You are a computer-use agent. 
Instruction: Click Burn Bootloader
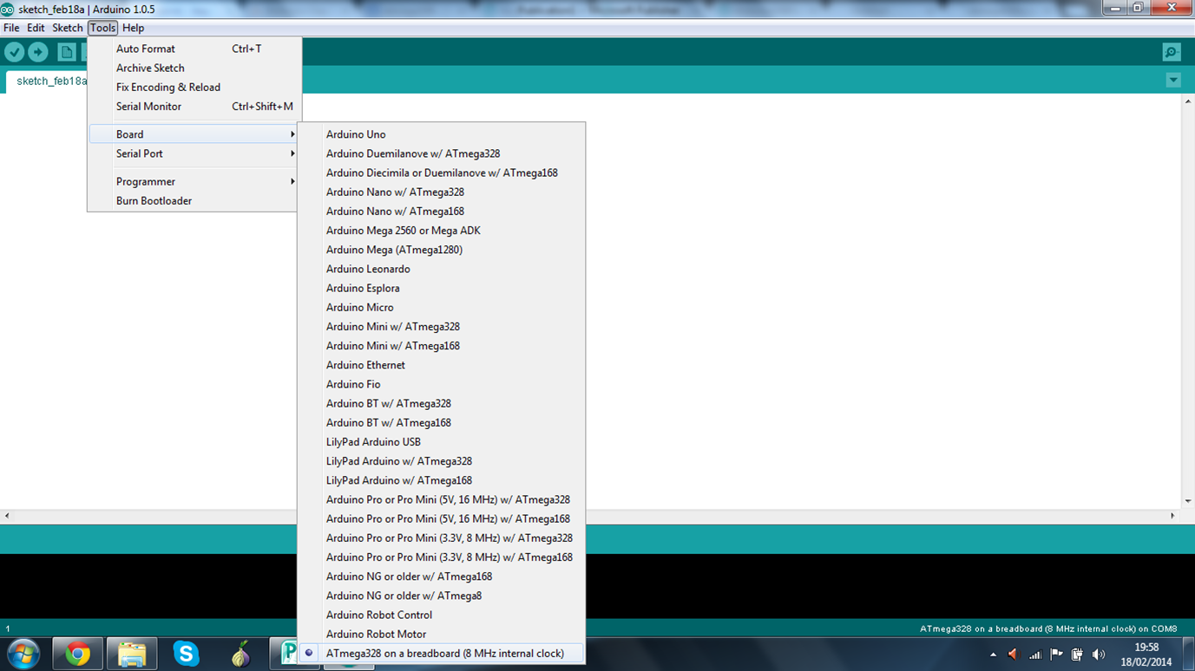pyautogui.click(x=154, y=200)
